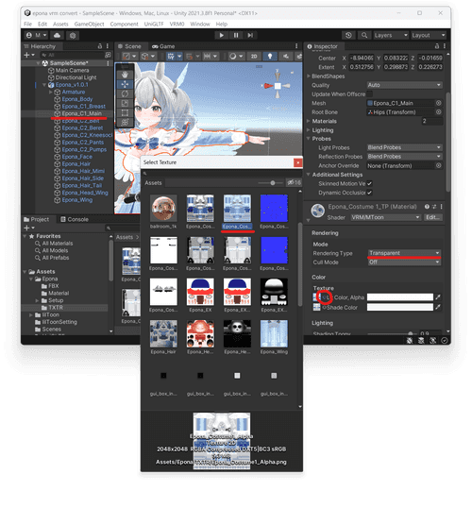
Task: Click the Color Alpha eyedropper icon
Action: [438, 297]
